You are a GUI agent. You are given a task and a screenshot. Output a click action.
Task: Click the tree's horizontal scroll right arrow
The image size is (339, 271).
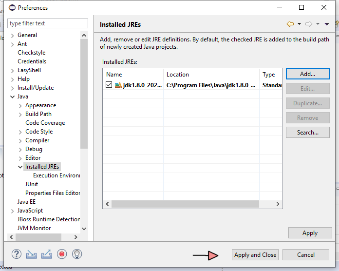75,237
